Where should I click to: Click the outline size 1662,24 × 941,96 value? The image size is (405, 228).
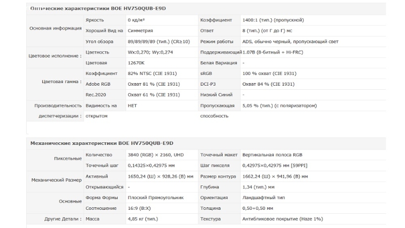275,176
